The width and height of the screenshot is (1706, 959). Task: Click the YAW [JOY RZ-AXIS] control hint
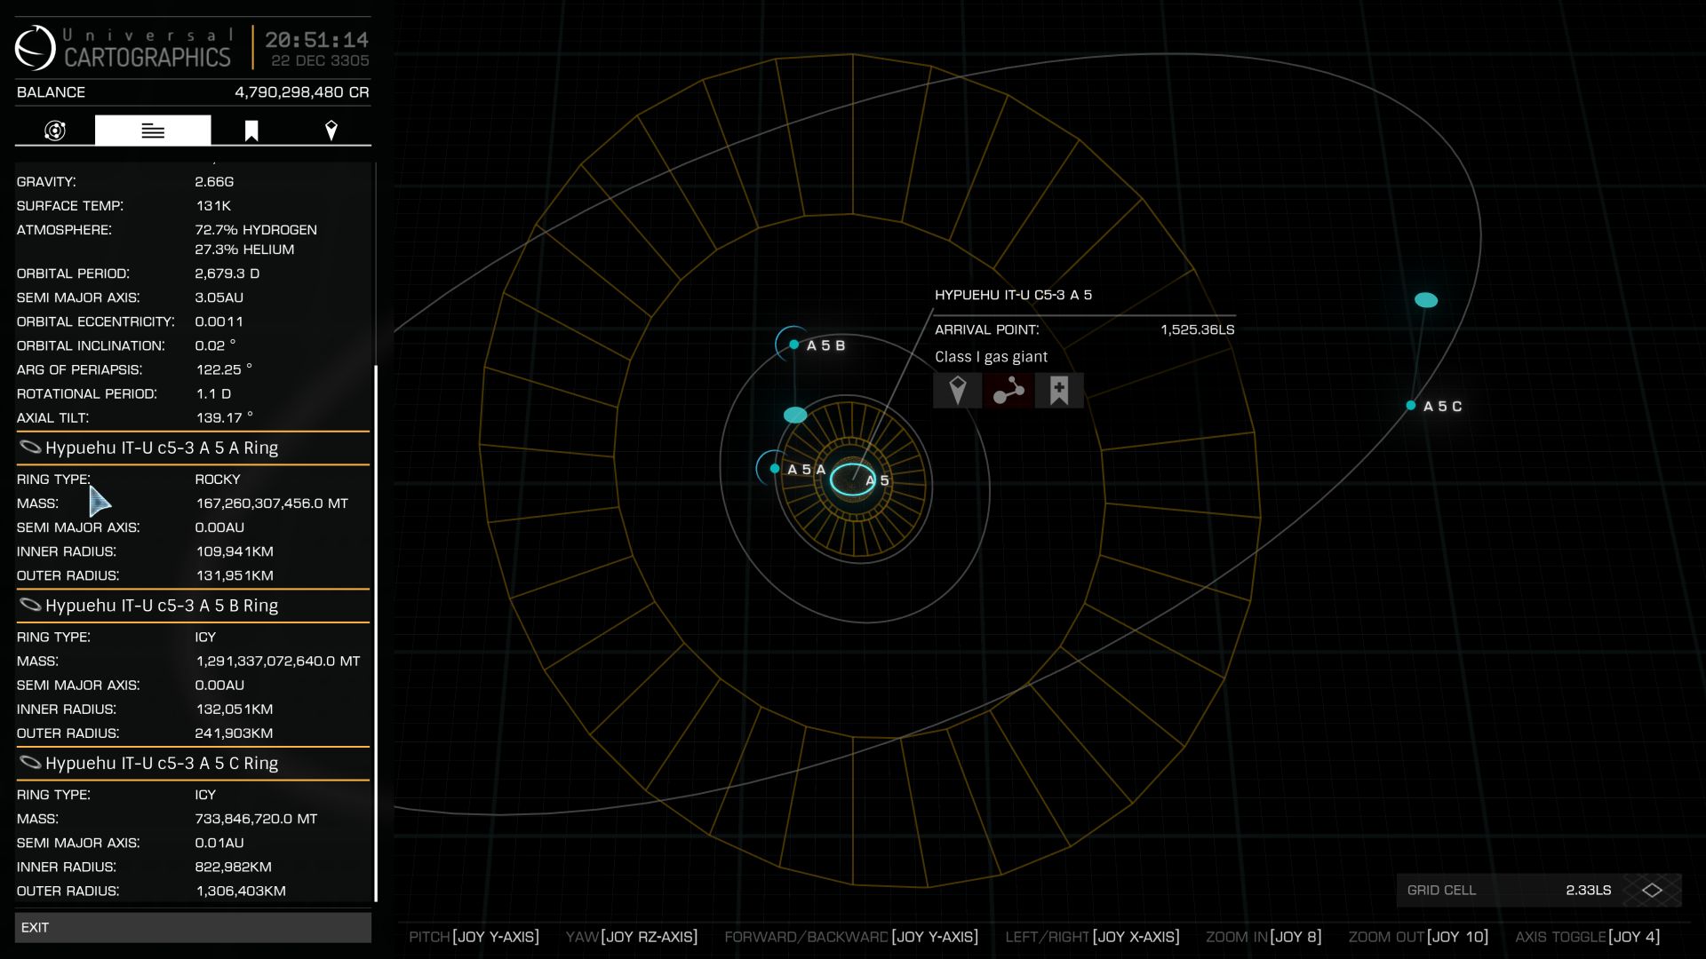click(x=632, y=937)
